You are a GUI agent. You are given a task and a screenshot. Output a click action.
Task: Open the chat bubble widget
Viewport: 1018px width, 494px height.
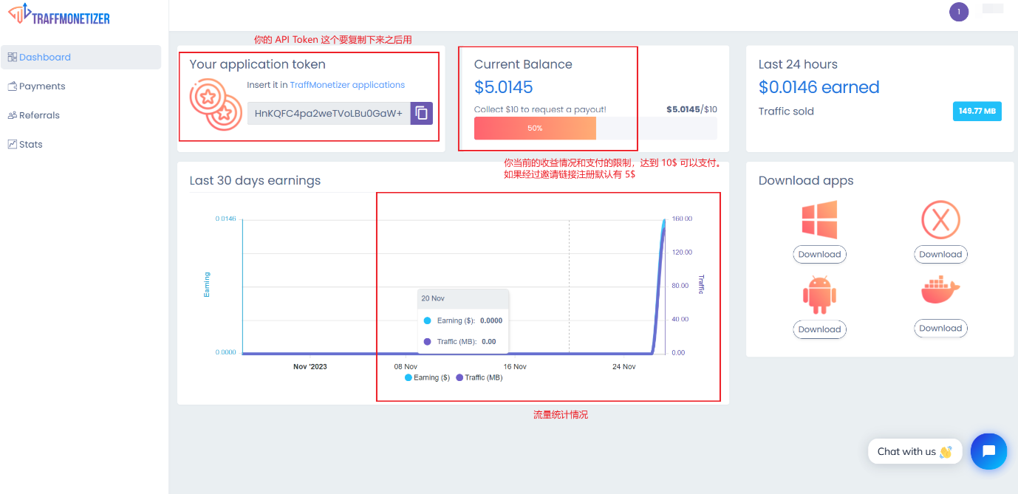[x=988, y=451]
